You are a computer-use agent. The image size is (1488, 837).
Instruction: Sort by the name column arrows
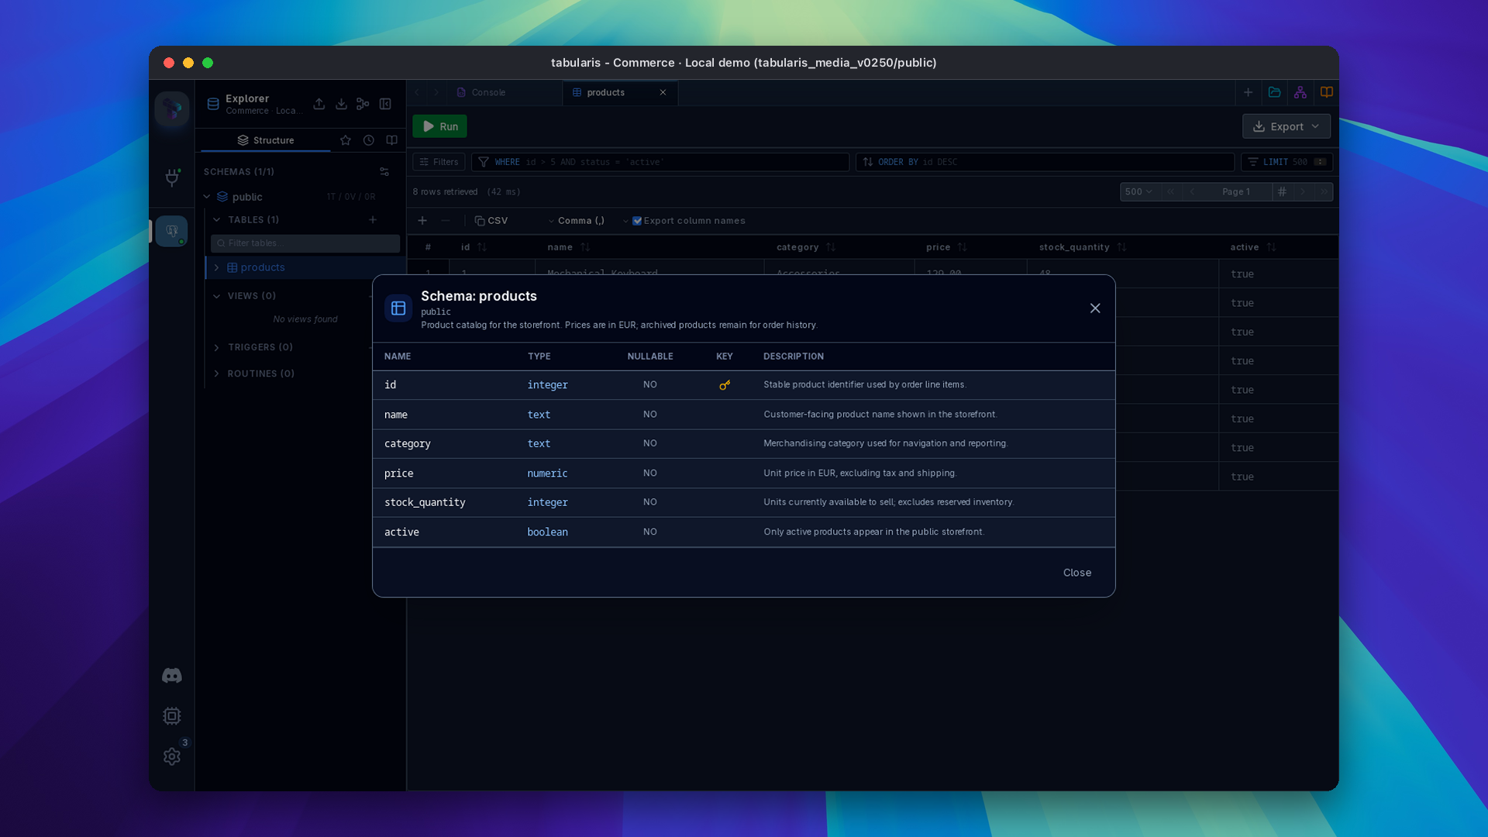(585, 247)
